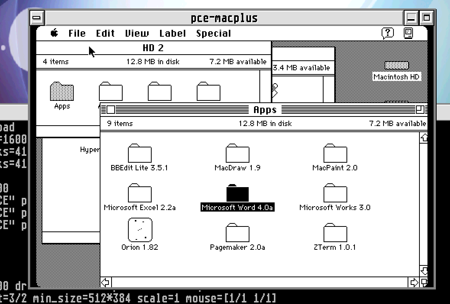Click the Apps window close box
Screen dimensions: 450x304
[111, 110]
